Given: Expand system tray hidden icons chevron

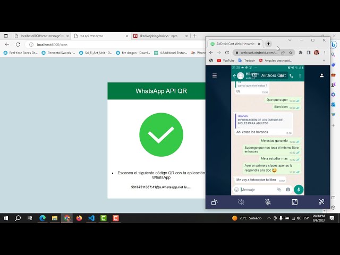Looking at the screenshot, I should point(269,218).
